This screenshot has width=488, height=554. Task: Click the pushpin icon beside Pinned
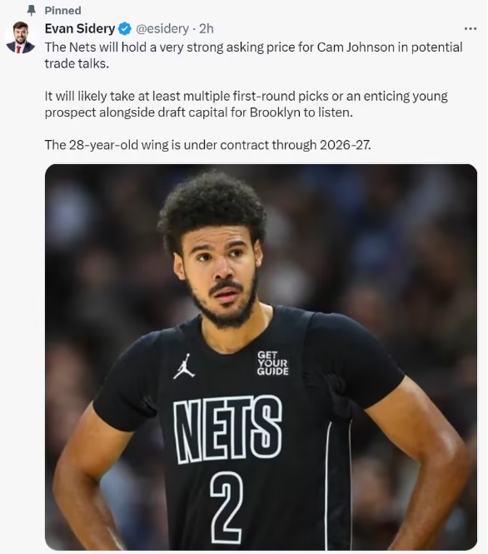32,11
